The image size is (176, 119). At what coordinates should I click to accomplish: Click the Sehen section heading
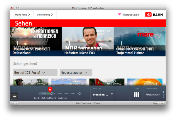coord(23,23)
